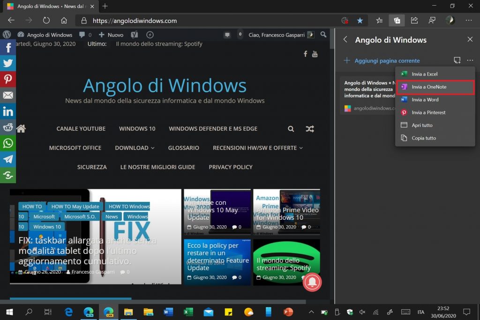
Task: Click the Pinterest share sidebar icon
Action: (8, 79)
